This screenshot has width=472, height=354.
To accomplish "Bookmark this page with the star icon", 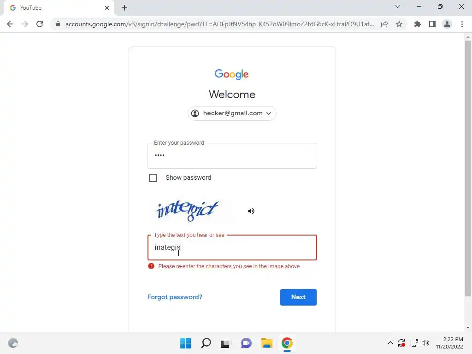I will click(399, 24).
